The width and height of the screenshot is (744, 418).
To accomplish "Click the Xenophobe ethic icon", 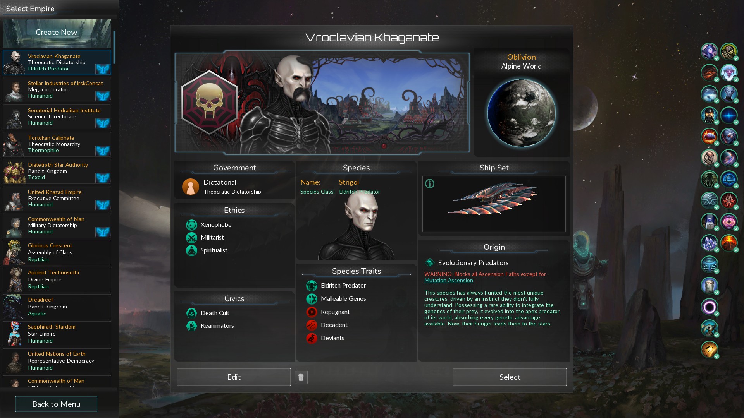I will tap(191, 225).
